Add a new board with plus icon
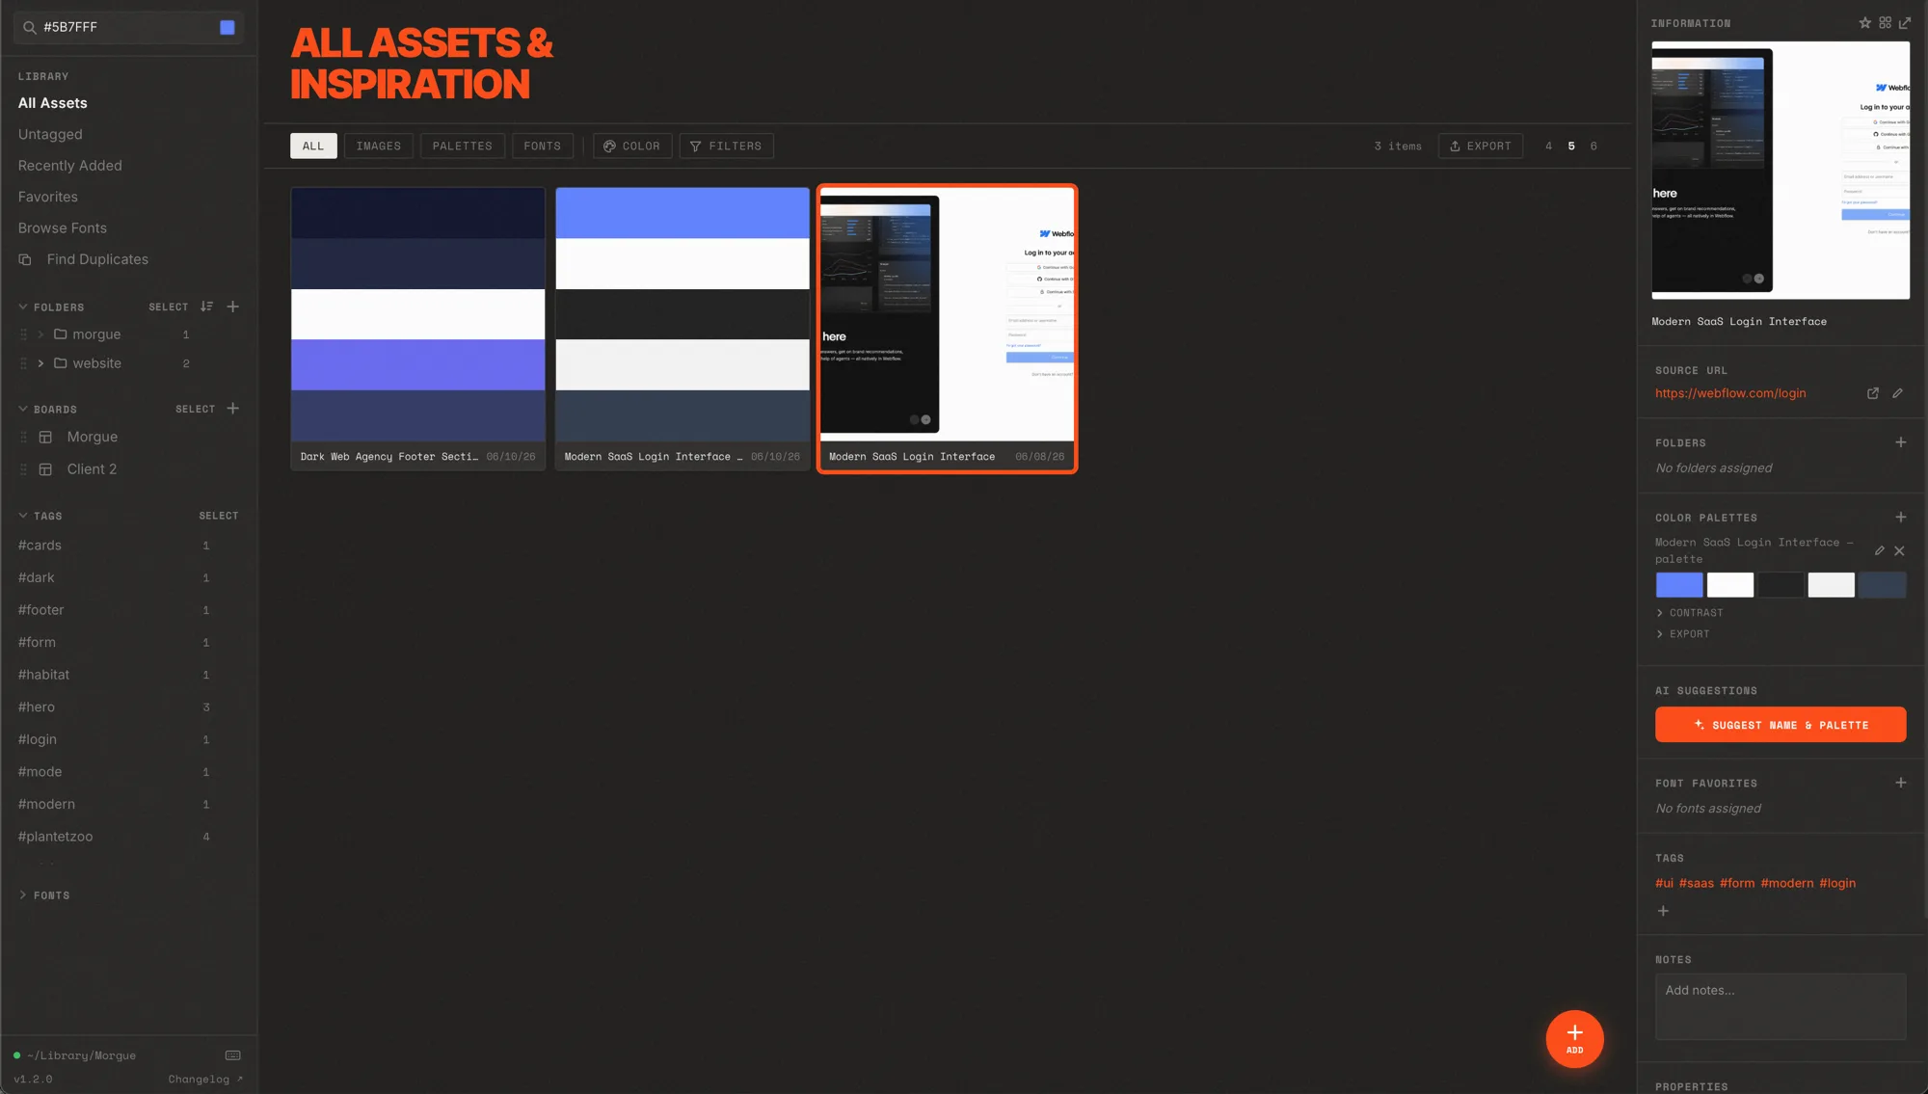This screenshot has height=1094, width=1928. point(232,409)
